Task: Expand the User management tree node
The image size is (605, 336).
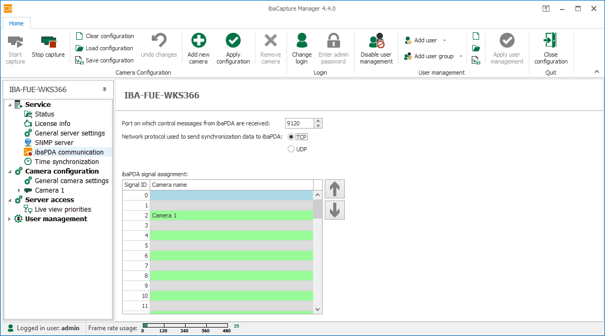Action: 10,219
